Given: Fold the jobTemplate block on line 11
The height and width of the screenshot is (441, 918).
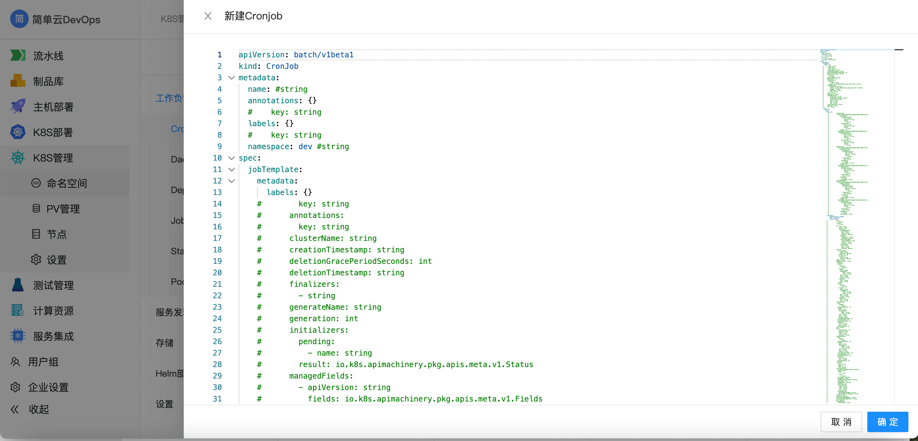Looking at the screenshot, I should tap(232, 170).
